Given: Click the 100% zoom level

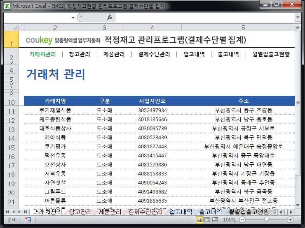Looking at the screenshot, I should (229, 220).
